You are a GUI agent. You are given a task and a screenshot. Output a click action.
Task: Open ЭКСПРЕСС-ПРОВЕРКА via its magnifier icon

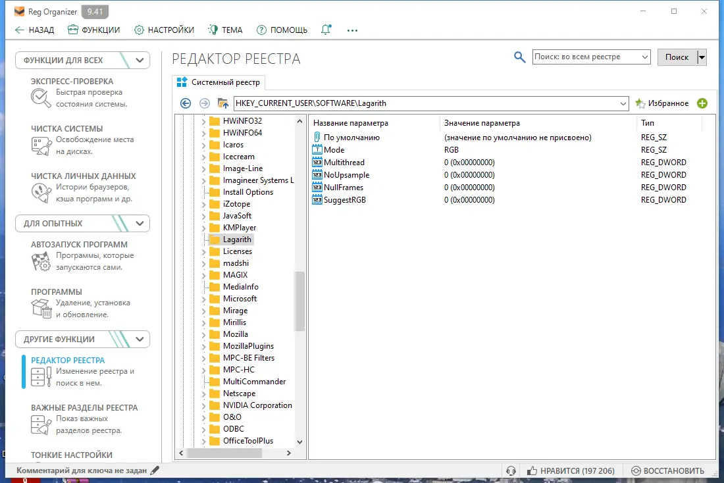click(x=40, y=96)
